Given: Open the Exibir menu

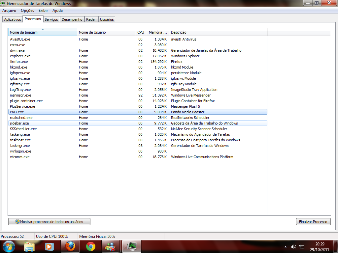Looking at the screenshot, I should click(43, 10).
